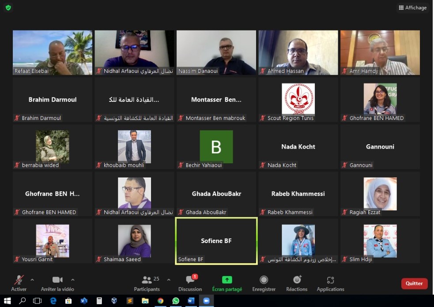Click the green encryption shield icon
Image resolution: width=434 pixels, height=307 pixels.
pos(8,7)
